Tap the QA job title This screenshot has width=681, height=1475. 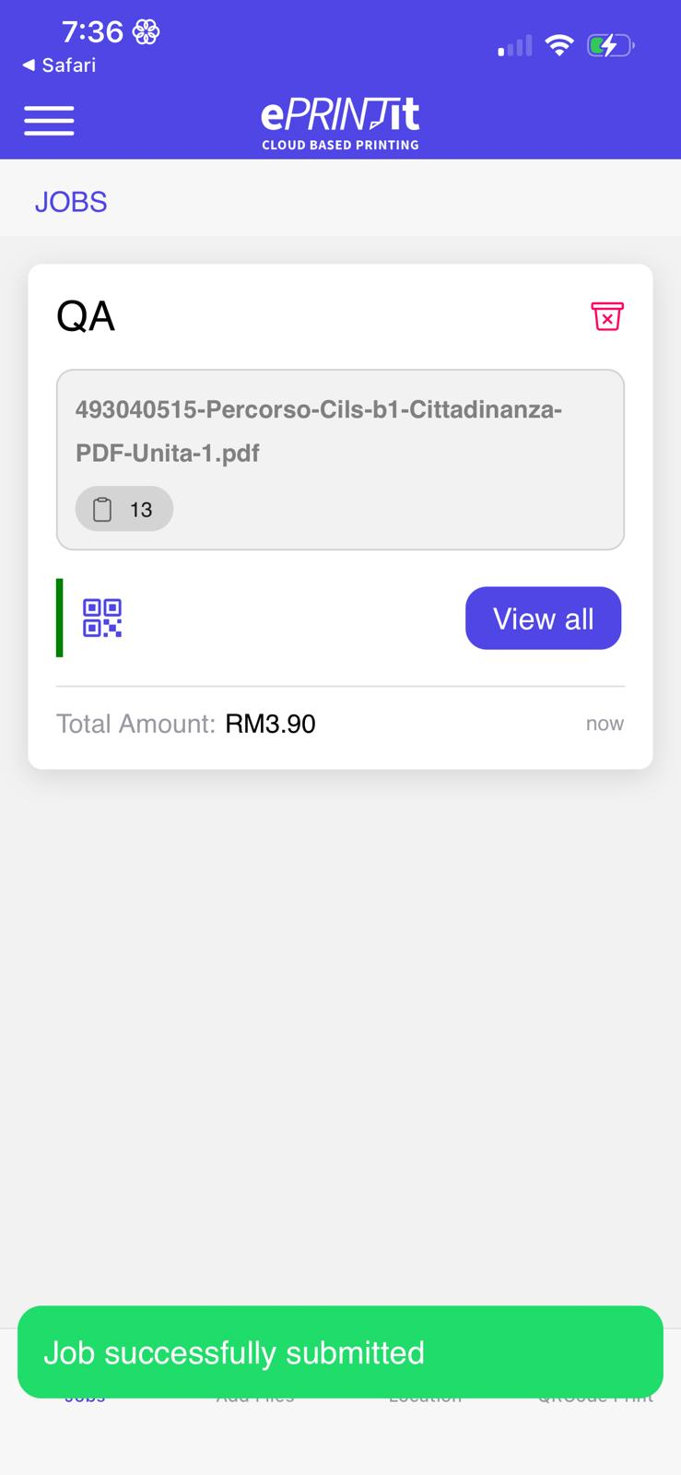[x=86, y=316]
